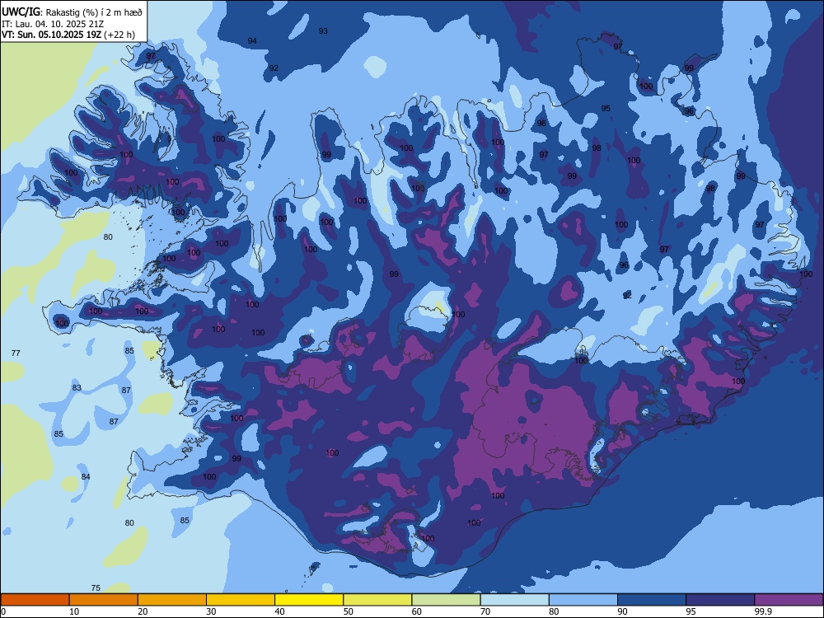Screen dimensions: 824x618
Task: Select the indigo 95–99.9 legend swatch
Action: 720,600
